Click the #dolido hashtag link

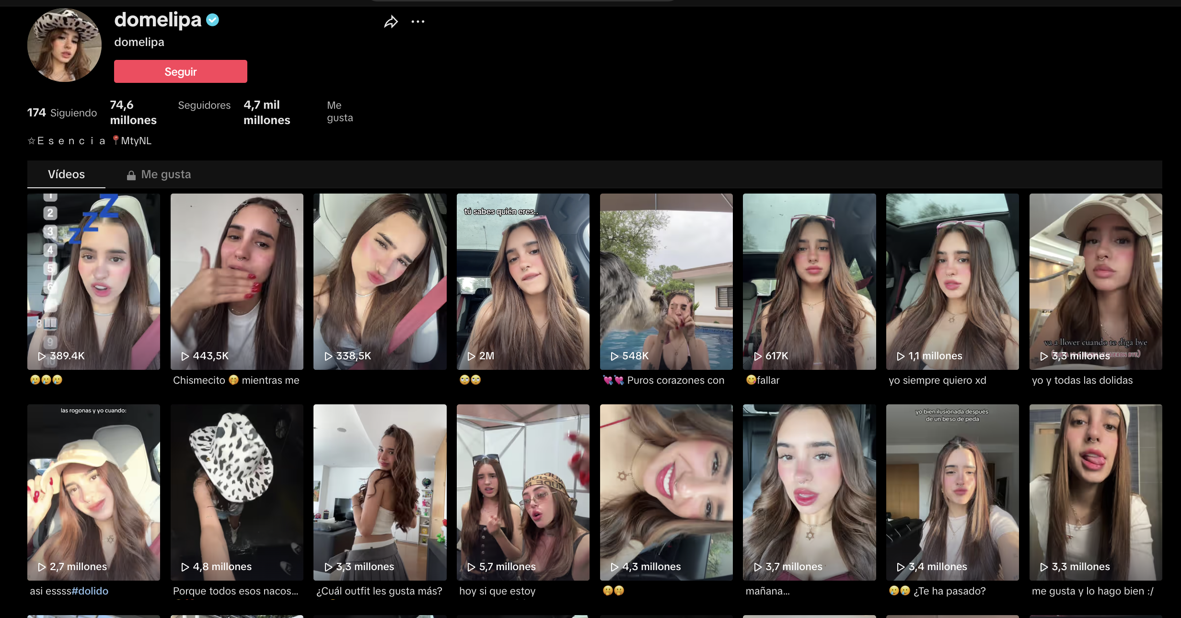pyautogui.click(x=90, y=591)
